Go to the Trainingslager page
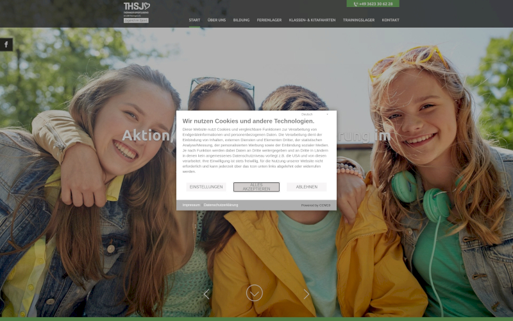Viewport: 513px width, 321px height. (358, 20)
